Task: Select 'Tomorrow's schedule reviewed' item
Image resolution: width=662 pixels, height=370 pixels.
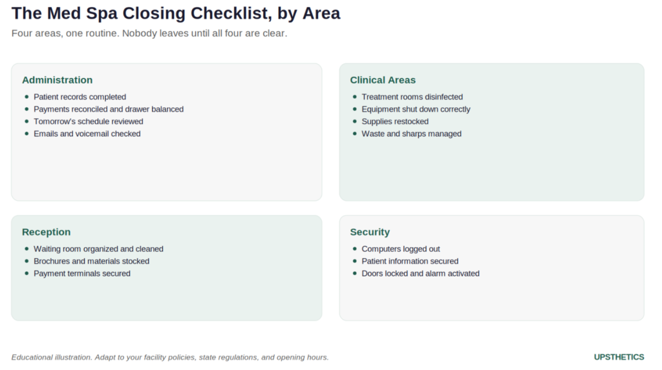Action: pyautogui.click(x=88, y=121)
